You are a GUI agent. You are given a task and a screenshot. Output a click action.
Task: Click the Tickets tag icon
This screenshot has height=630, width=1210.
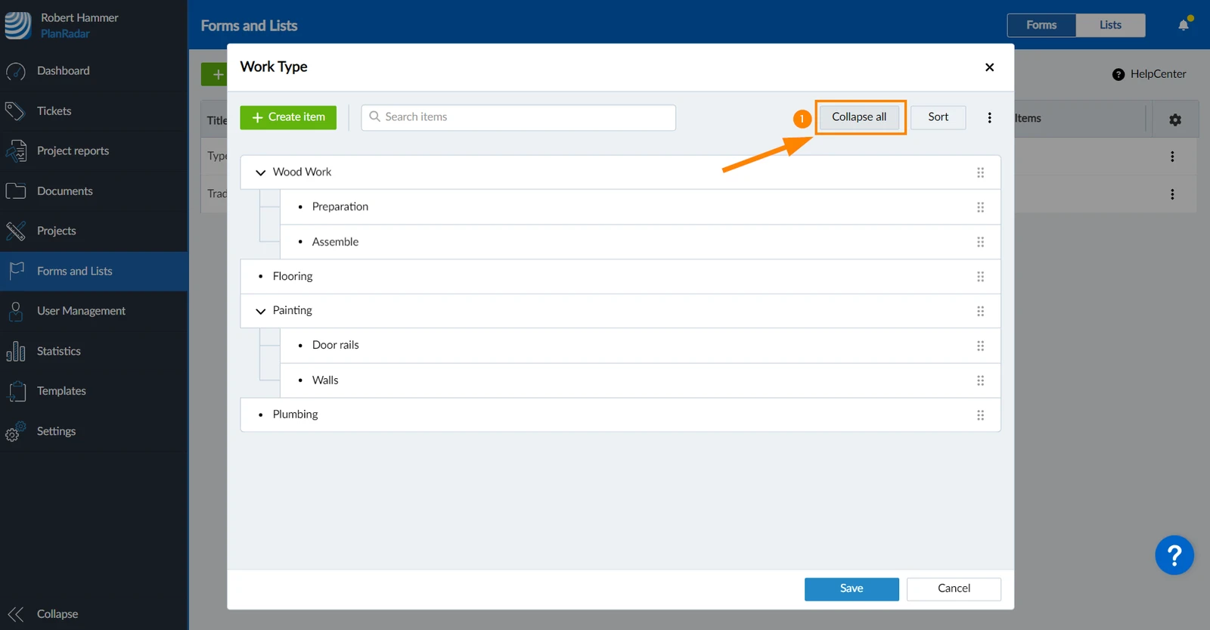15,111
